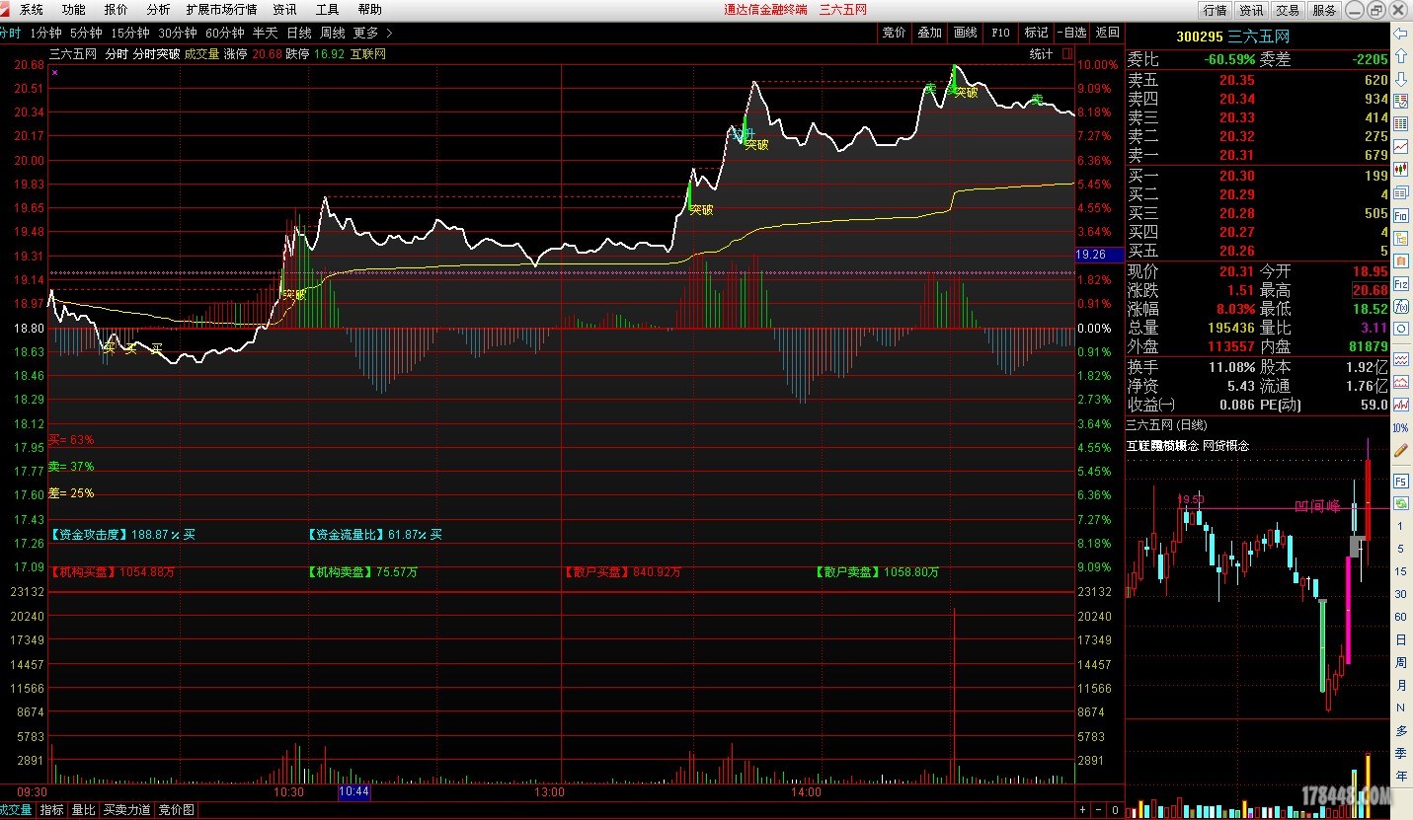This screenshot has width=1413, height=820.
Task: Click the 10:44 time marker on axis
Action: point(353,791)
